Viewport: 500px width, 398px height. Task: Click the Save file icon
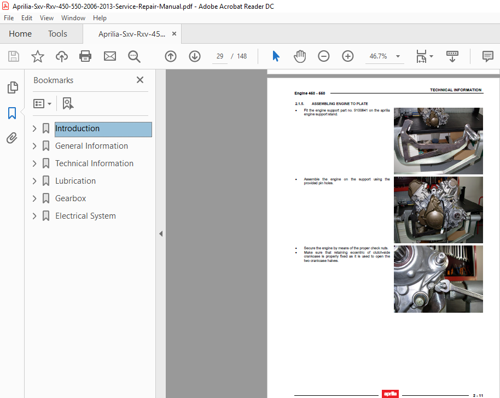(x=13, y=56)
